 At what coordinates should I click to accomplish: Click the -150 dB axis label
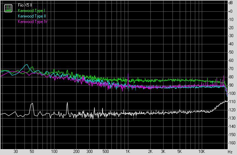coord(232,134)
